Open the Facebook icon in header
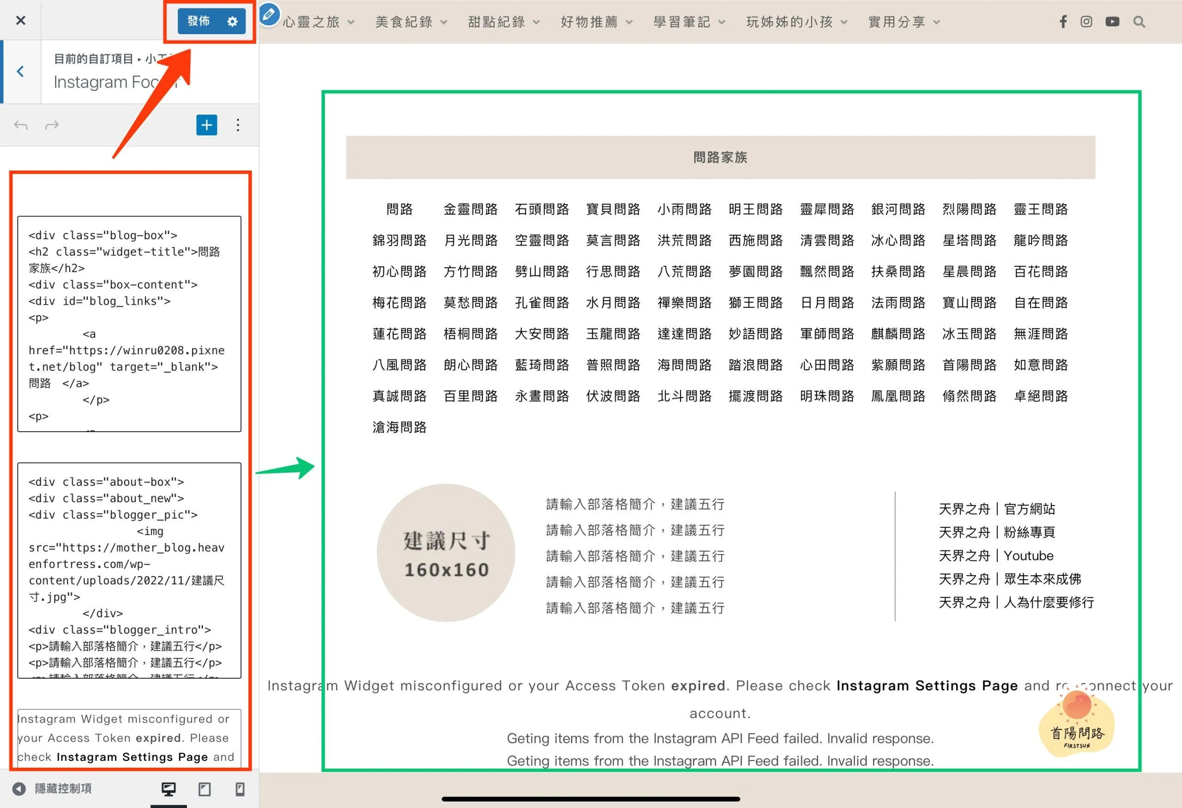This screenshot has width=1182, height=808. pos(1063,22)
